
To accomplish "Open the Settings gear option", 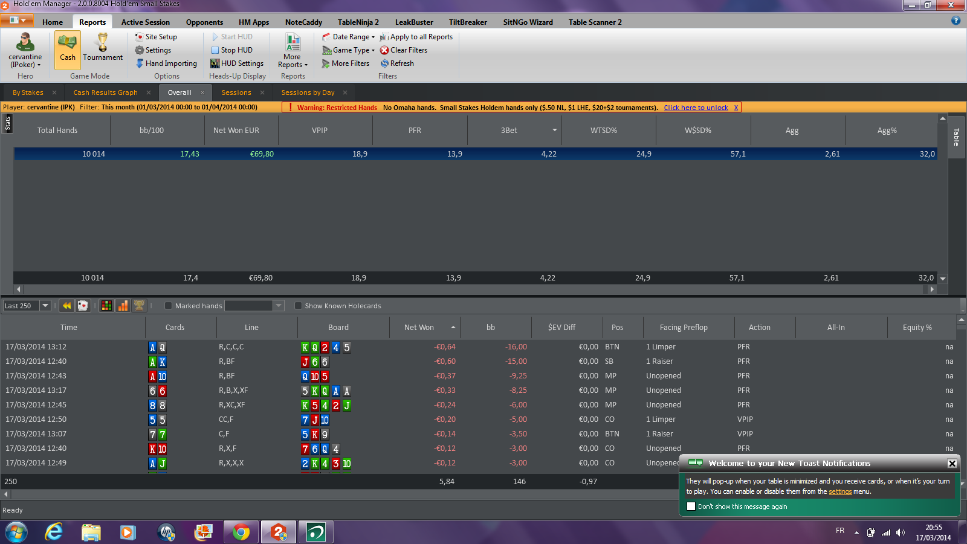I will pyautogui.click(x=153, y=50).
